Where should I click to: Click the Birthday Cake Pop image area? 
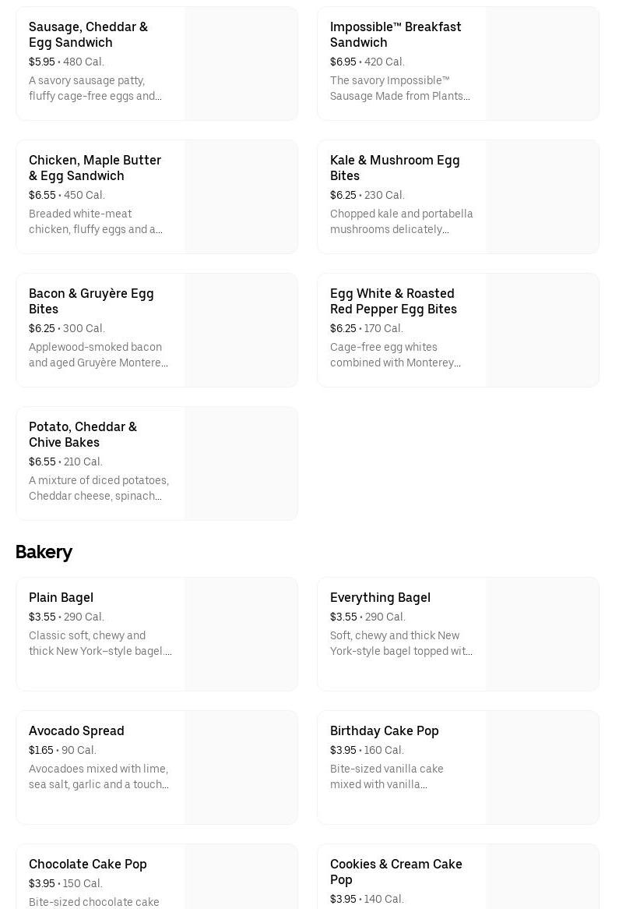pos(543,767)
